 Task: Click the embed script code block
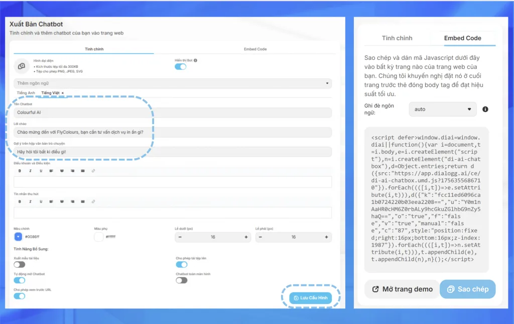(427, 199)
